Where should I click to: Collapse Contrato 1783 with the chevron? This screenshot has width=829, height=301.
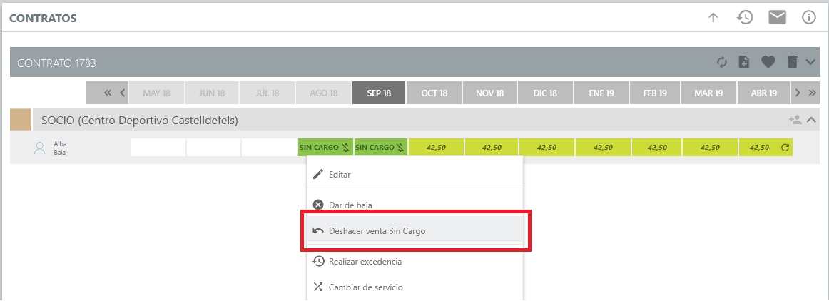[811, 63]
